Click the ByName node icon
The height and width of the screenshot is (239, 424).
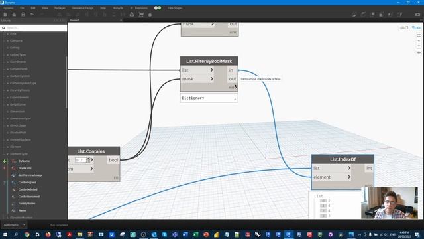(x=13, y=161)
